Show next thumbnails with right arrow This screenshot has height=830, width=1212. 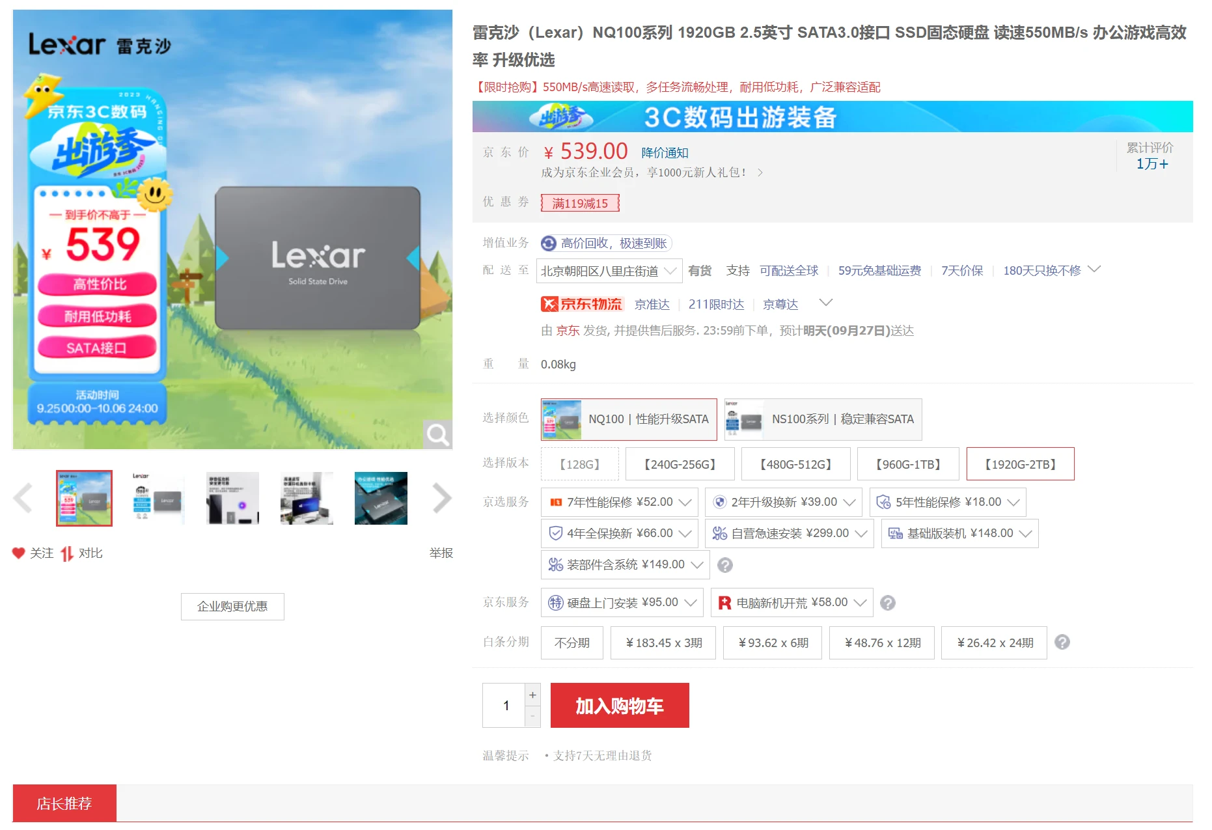click(x=442, y=499)
